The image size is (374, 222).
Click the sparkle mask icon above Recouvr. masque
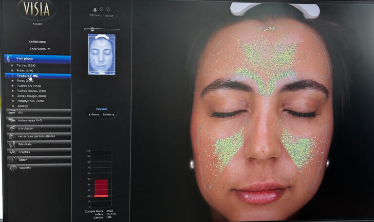[x=108, y=10]
